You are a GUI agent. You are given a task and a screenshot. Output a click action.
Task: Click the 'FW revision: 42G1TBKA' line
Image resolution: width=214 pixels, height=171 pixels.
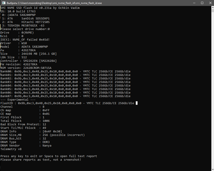(19, 64)
